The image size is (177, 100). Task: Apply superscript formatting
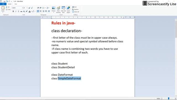[27, 11]
